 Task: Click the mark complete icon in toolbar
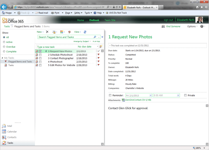(70, 32)
